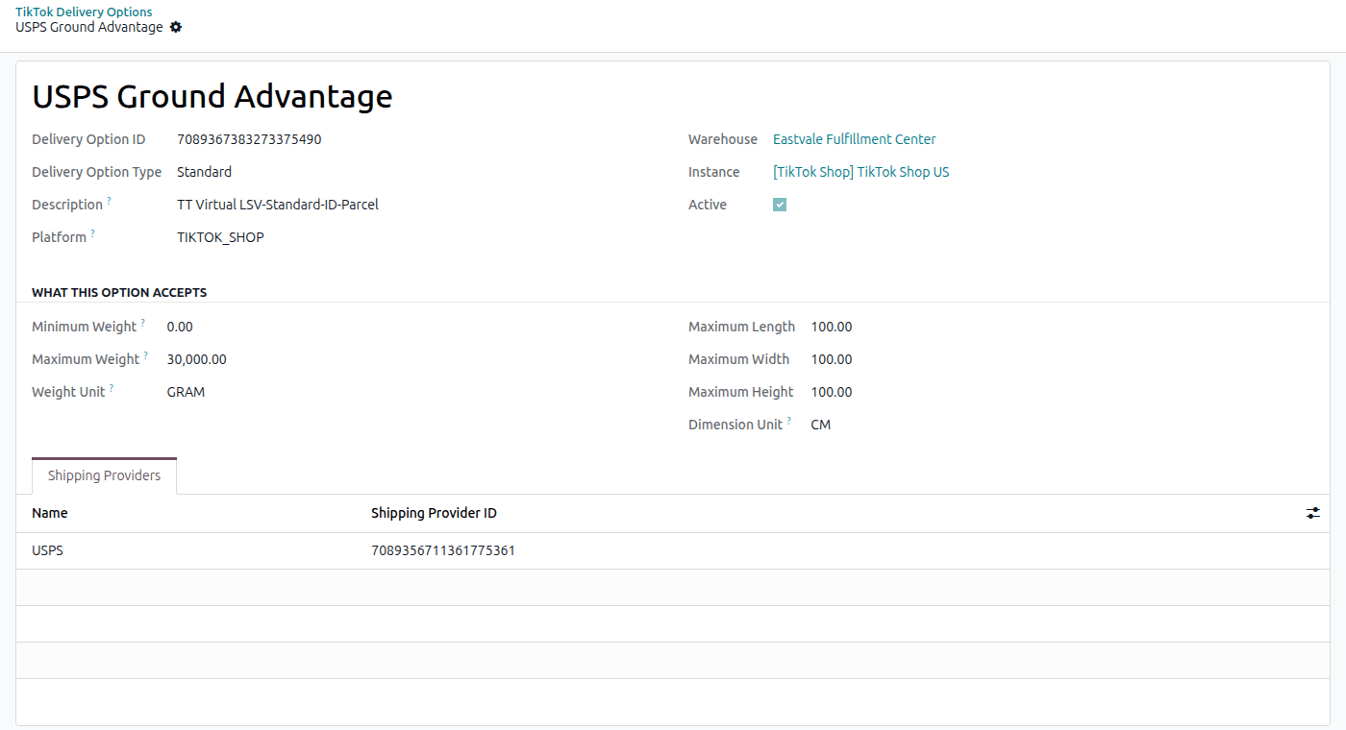Viewport: 1346px width, 730px height.
Task: Toggle the Active checkbox
Action: (780, 205)
